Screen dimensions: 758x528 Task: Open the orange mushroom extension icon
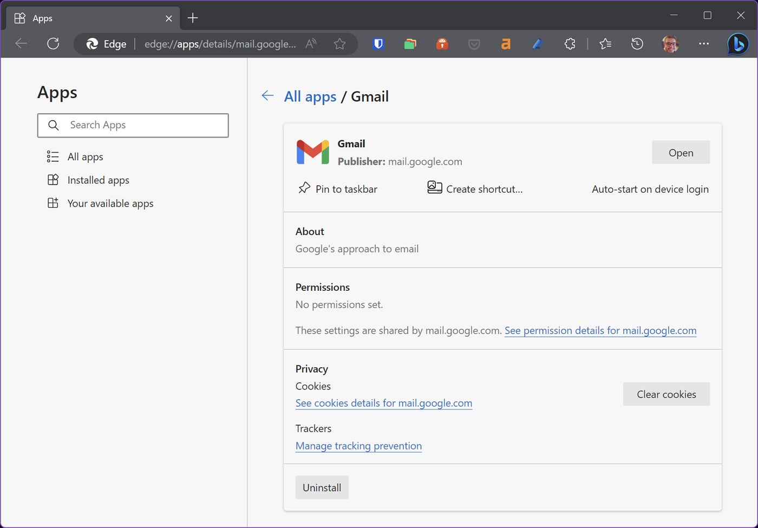point(442,44)
